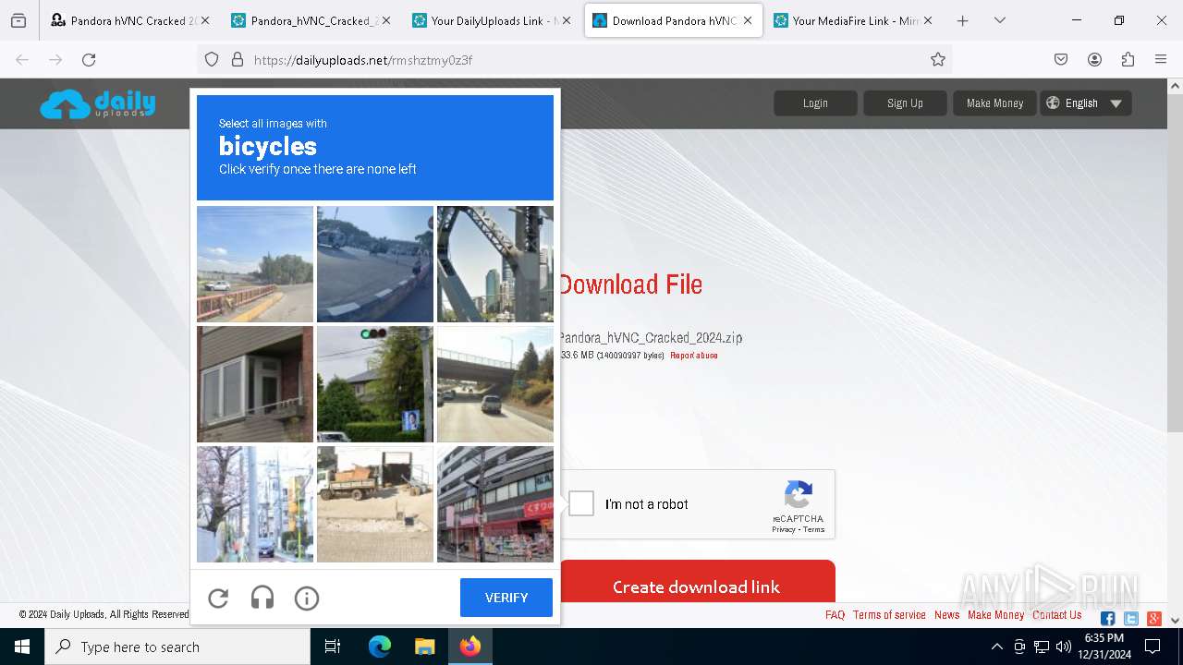Switch to the audio captcha challenge
The height and width of the screenshot is (665, 1183).
[x=262, y=598]
